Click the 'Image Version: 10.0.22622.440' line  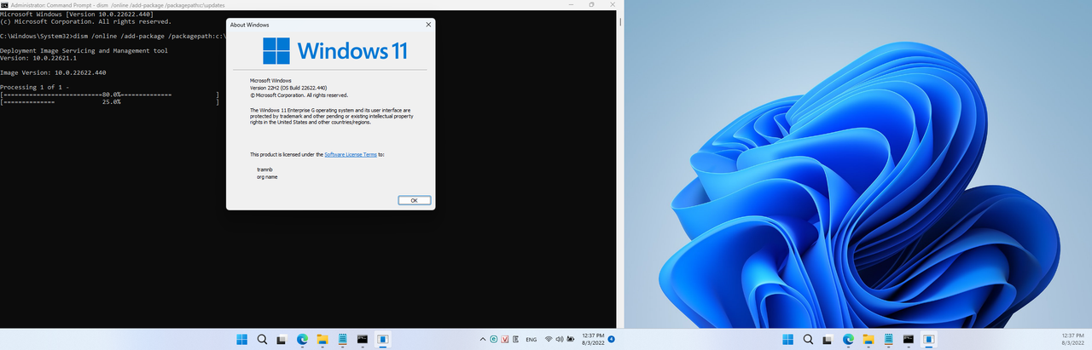tap(53, 73)
